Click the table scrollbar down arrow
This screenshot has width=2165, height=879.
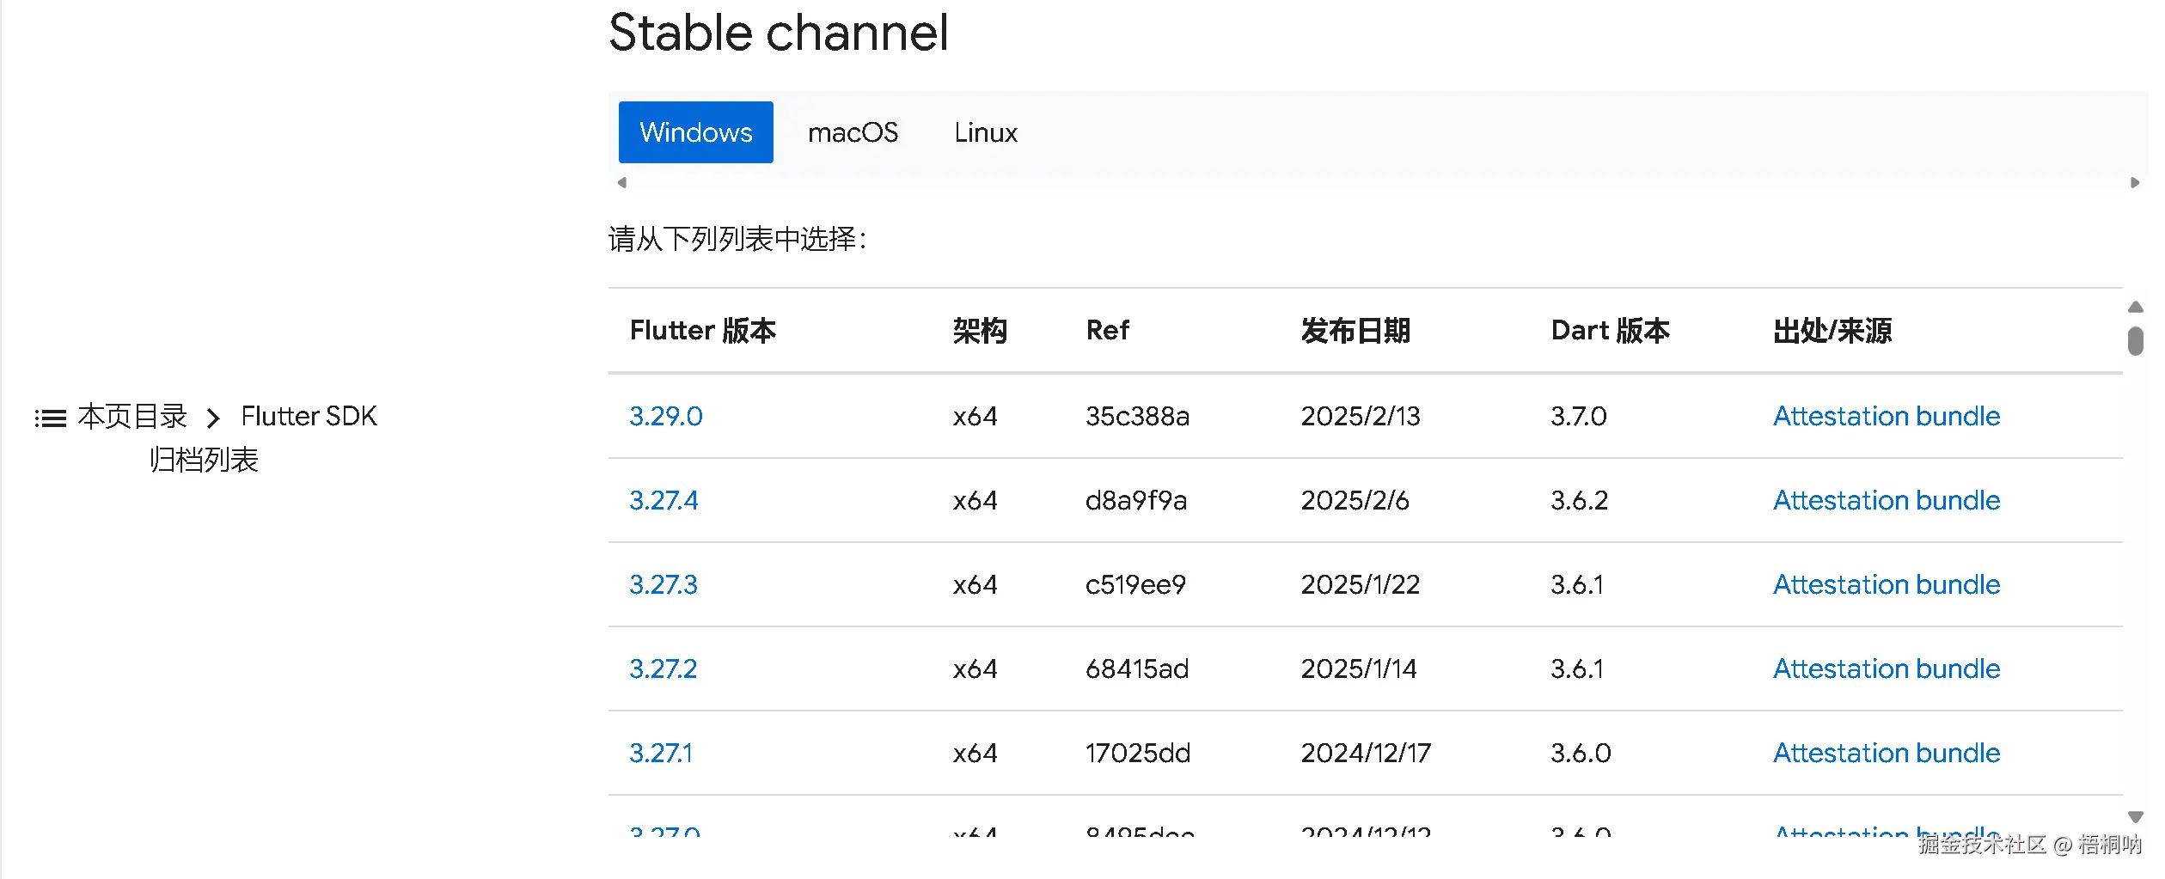pos(2135,816)
